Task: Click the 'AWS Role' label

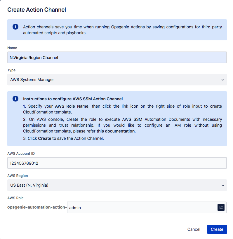Action: [x=15, y=198]
